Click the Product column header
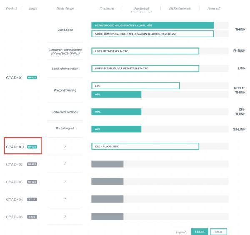The height and width of the screenshot is (235, 250). (x=11, y=8)
